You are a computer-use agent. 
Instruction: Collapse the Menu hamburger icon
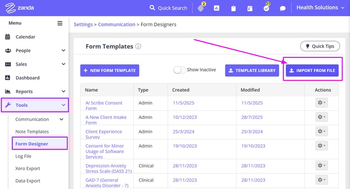tap(60, 23)
